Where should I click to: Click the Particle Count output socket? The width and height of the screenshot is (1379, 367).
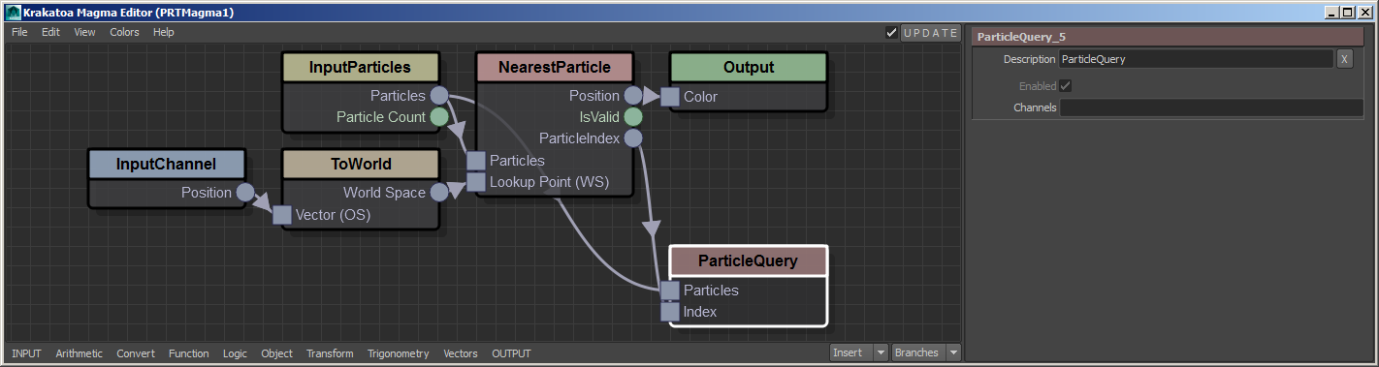coord(438,117)
